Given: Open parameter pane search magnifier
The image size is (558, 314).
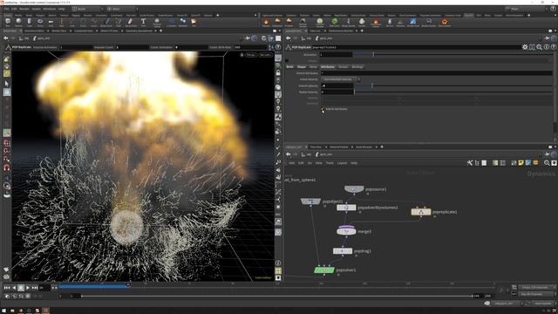Looking at the screenshot, I should click(539, 47).
